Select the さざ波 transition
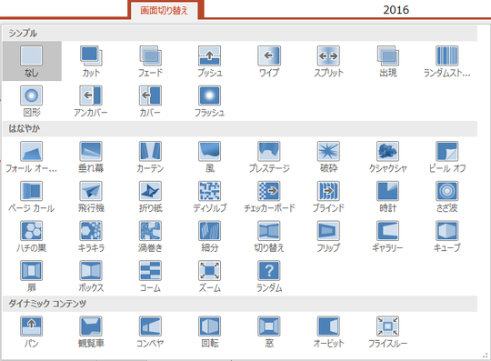Viewport: 491px width, 361px height. [x=446, y=196]
